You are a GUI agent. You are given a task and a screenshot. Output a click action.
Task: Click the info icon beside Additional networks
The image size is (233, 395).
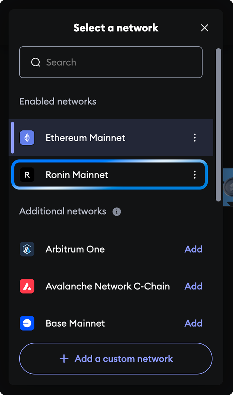(116, 212)
